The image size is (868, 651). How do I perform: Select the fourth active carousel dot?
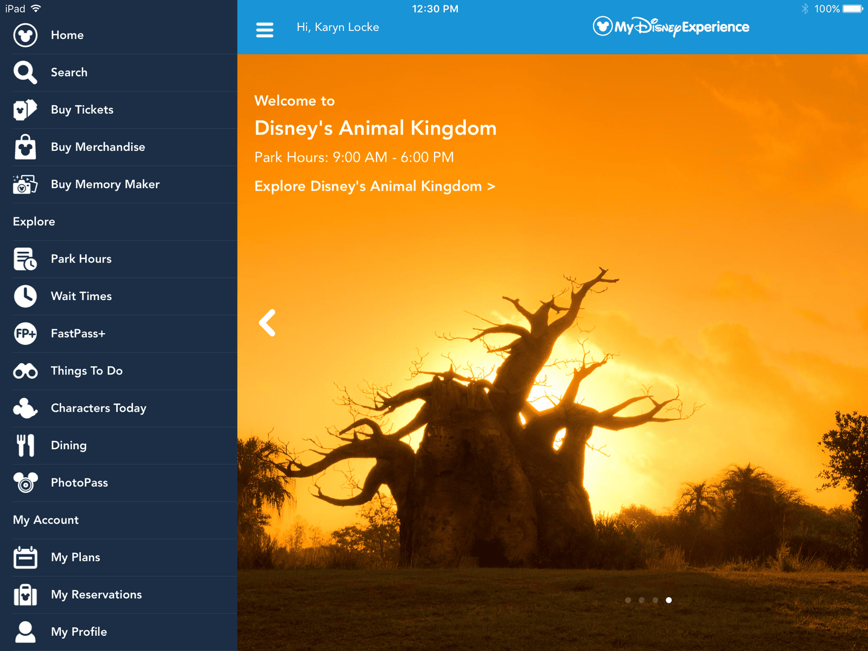[669, 600]
